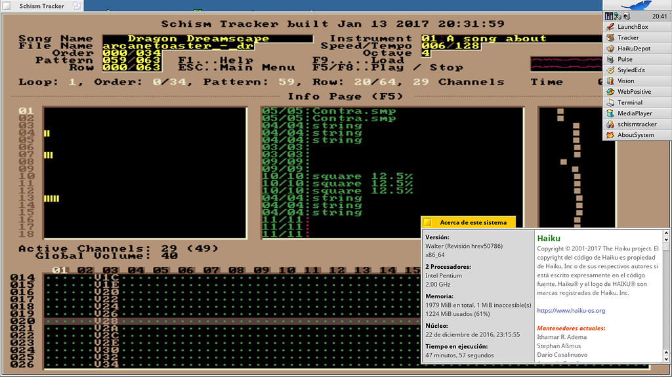Select maintainer name Dario Casalinuovo
The height and width of the screenshot is (377, 672).
562,355
